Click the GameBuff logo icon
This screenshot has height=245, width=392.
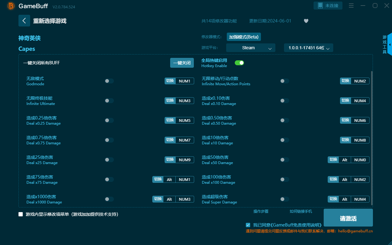click(x=11, y=6)
